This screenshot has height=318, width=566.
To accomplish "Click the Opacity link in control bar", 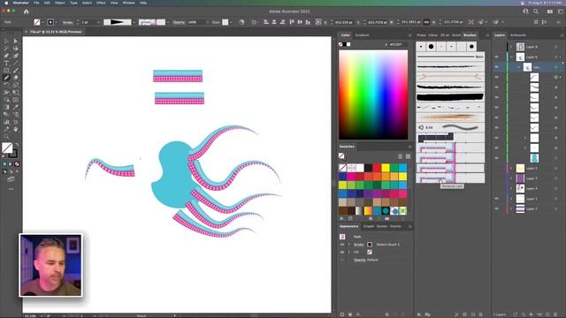I will [179, 22].
